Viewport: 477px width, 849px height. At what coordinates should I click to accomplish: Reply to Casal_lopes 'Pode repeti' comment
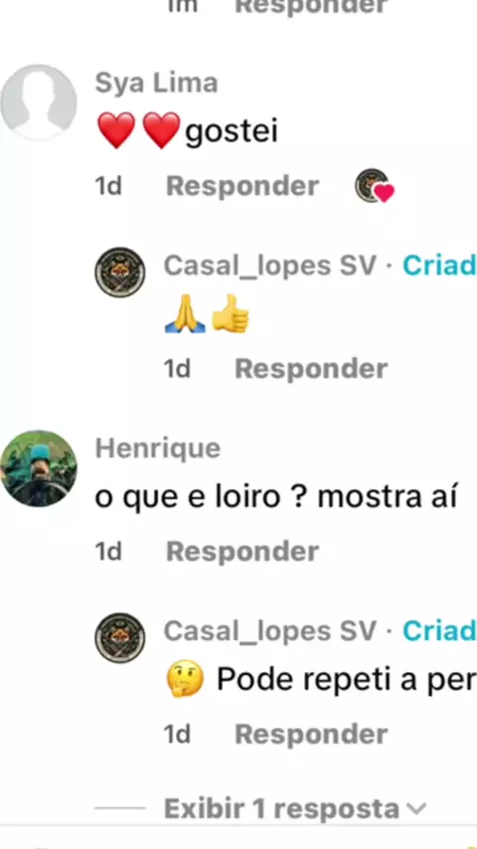point(311,735)
